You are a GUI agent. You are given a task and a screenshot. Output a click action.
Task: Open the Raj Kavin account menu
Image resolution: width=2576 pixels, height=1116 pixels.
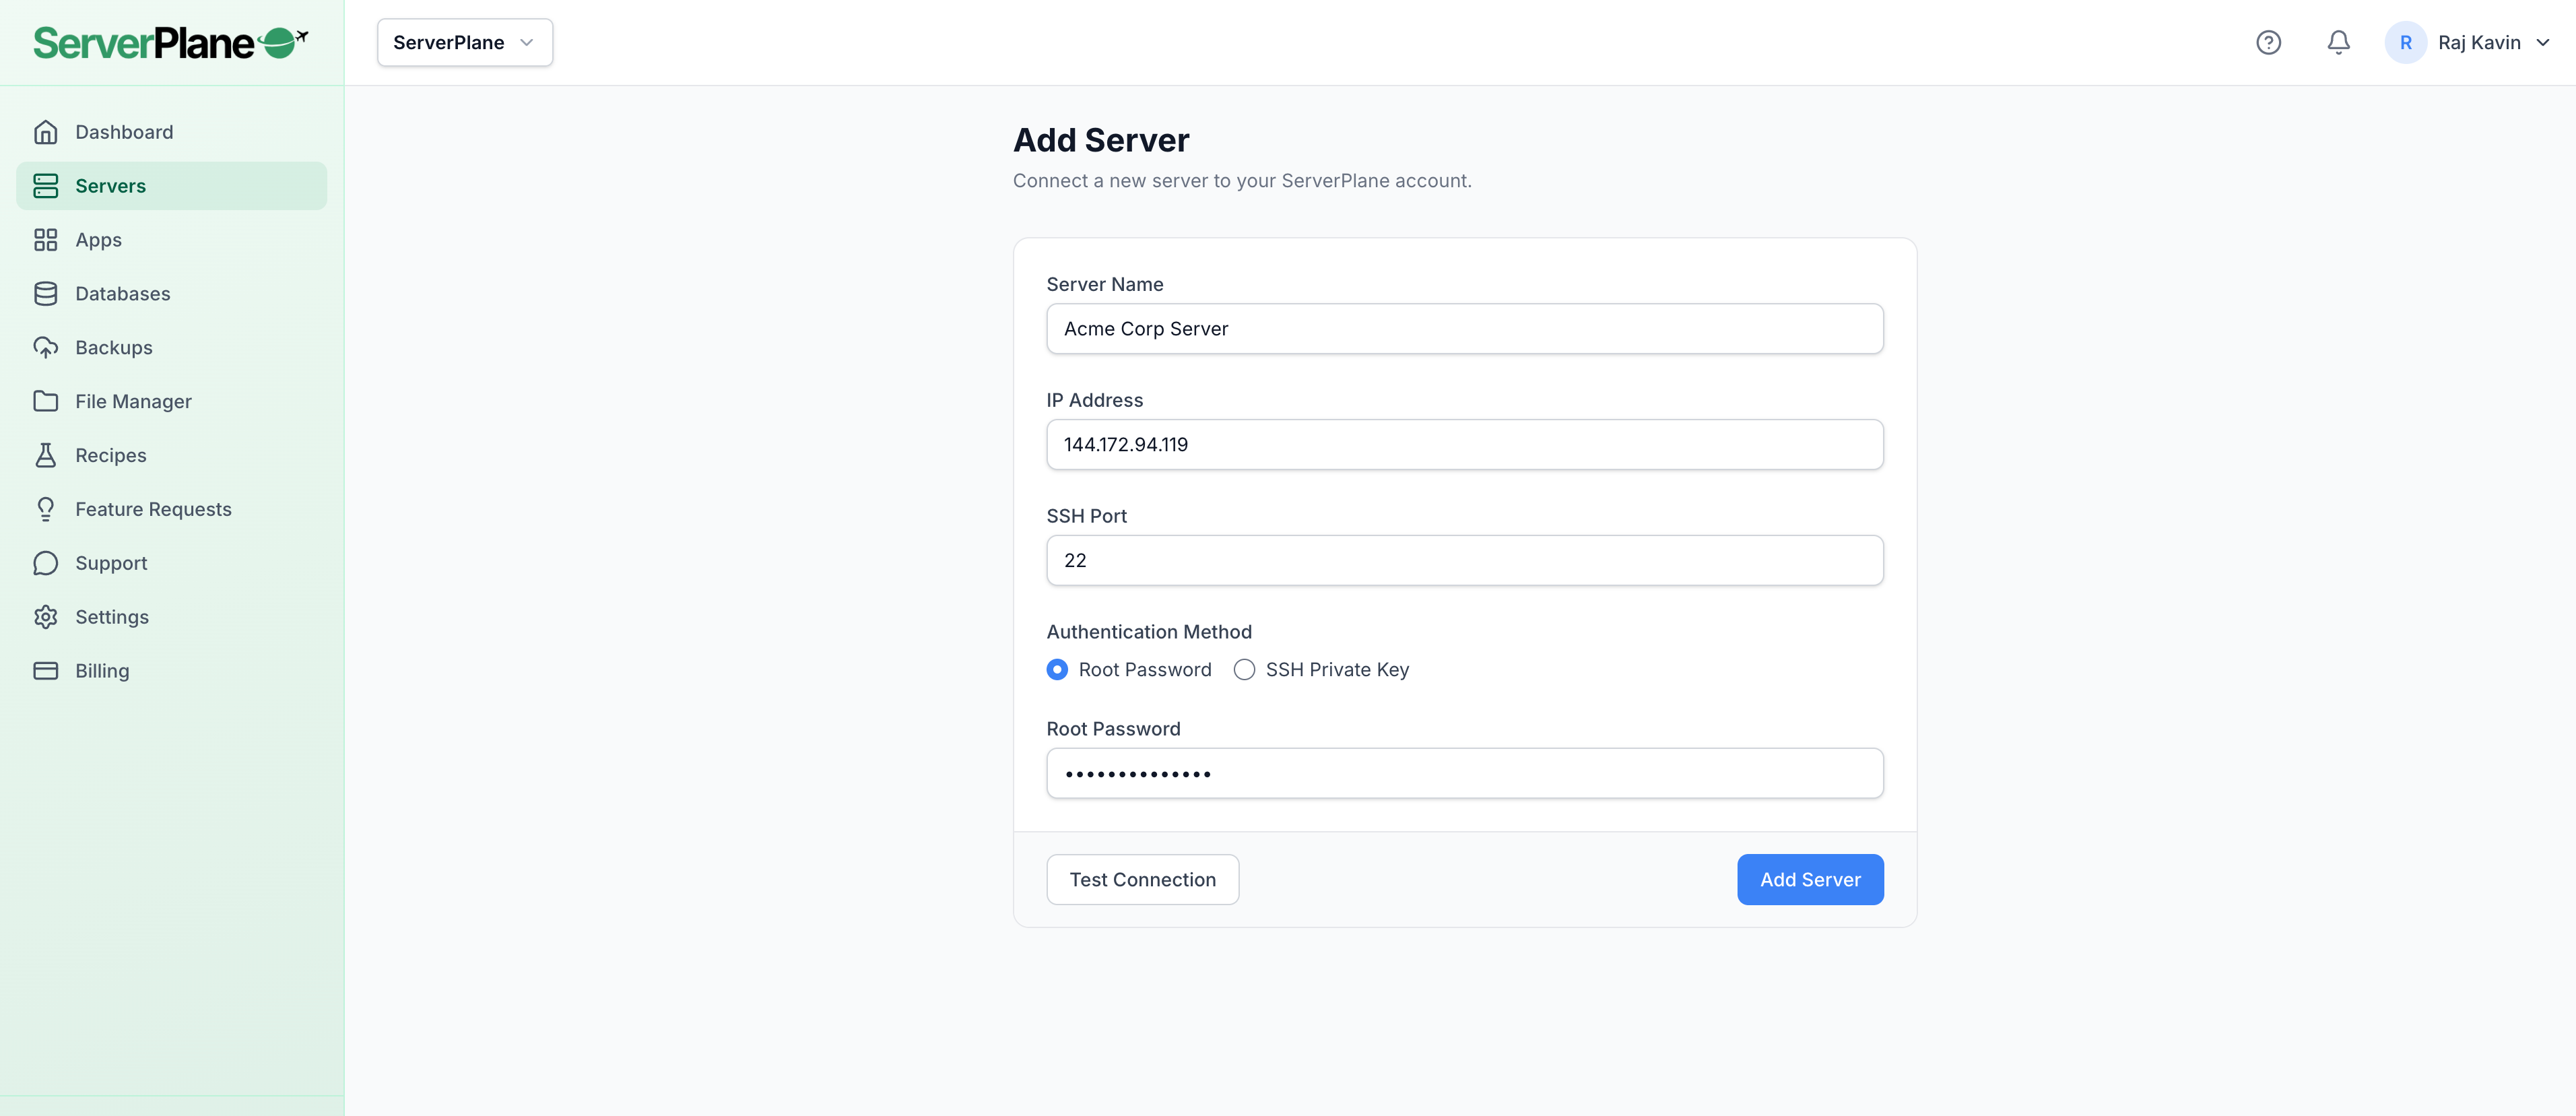(x=2466, y=43)
